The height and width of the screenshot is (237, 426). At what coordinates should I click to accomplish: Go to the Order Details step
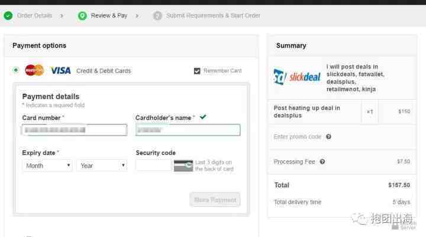click(34, 16)
